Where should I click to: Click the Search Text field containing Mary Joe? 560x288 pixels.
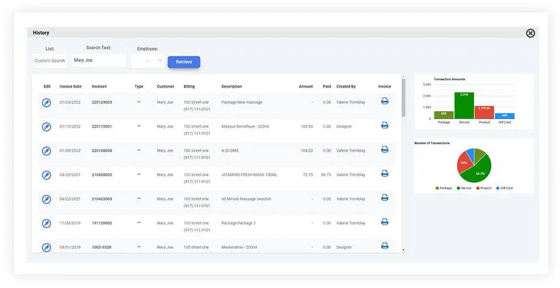click(99, 60)
